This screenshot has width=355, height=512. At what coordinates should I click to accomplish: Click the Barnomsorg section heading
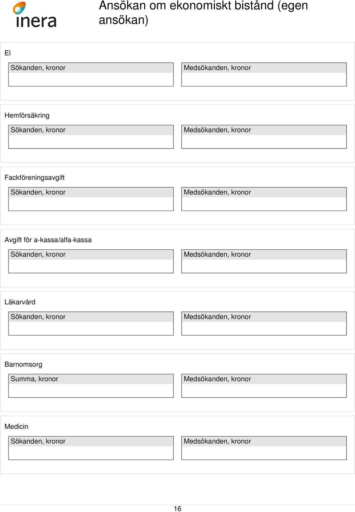[23, 364]
